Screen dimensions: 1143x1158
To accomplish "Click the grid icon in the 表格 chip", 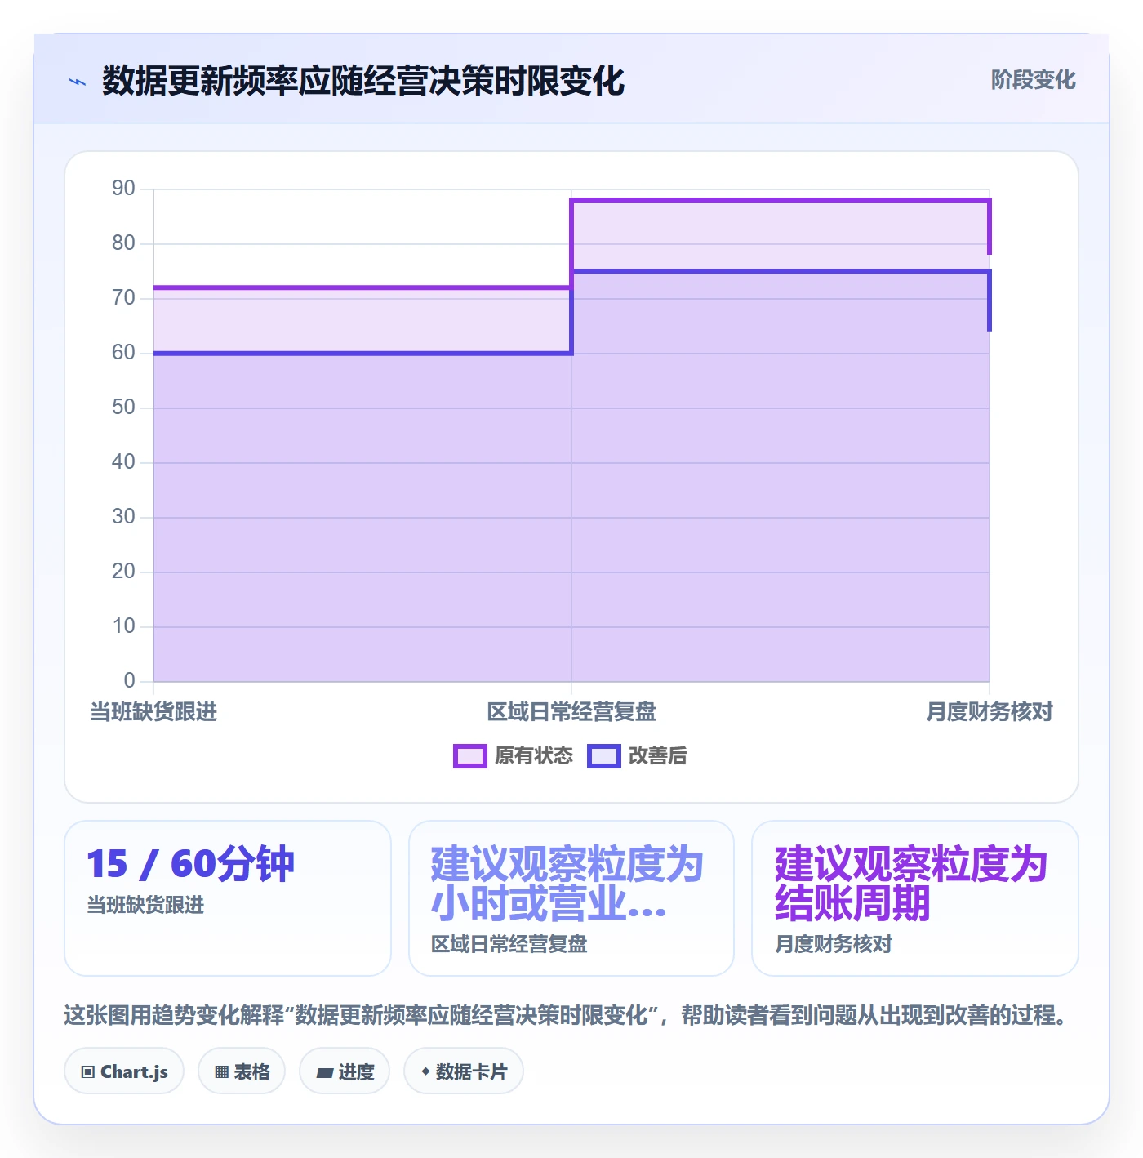I will point(221,1071).
